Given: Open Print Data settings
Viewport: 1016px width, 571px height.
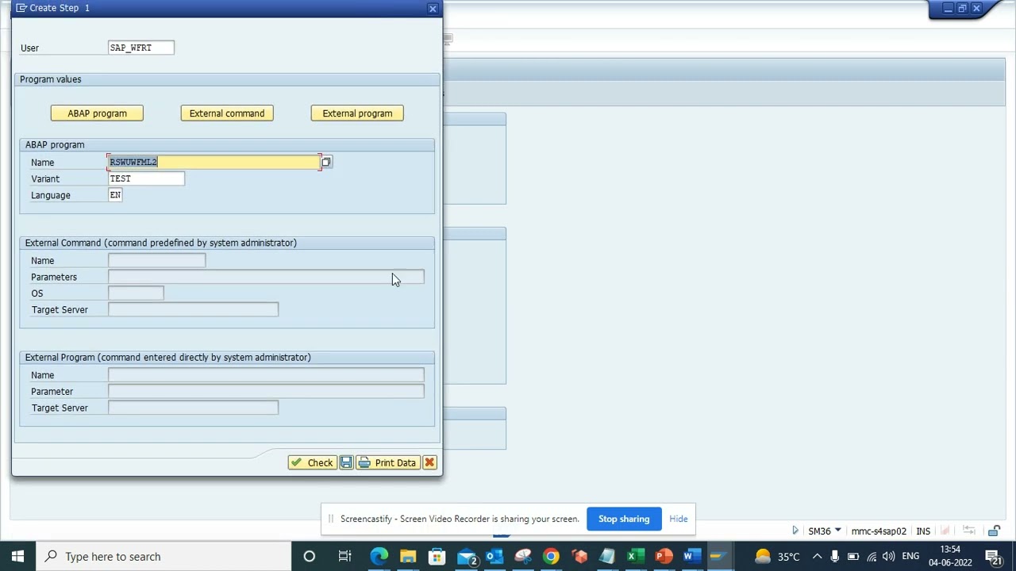Looking at the screenshot, I should 387,462.
